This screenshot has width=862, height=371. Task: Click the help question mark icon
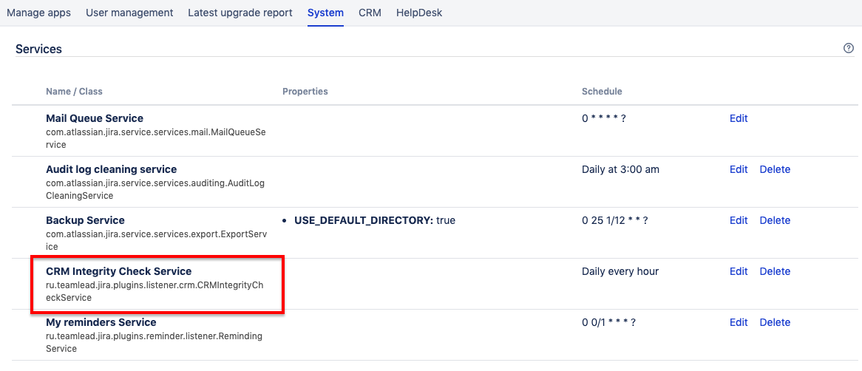pyautogui.click(x=848, y=48)
